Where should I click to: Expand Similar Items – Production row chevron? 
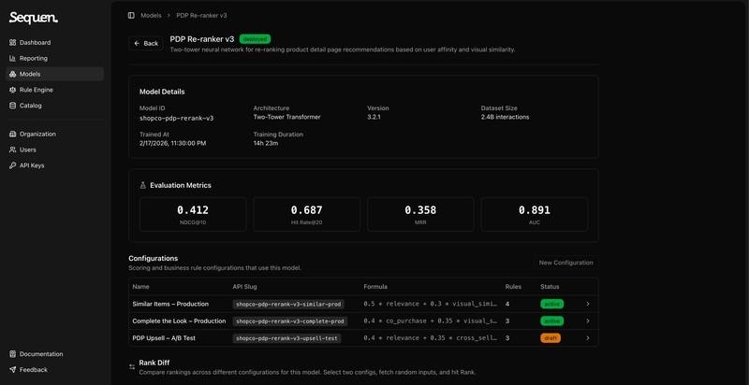pyautogui.click(x=587, y=304)
